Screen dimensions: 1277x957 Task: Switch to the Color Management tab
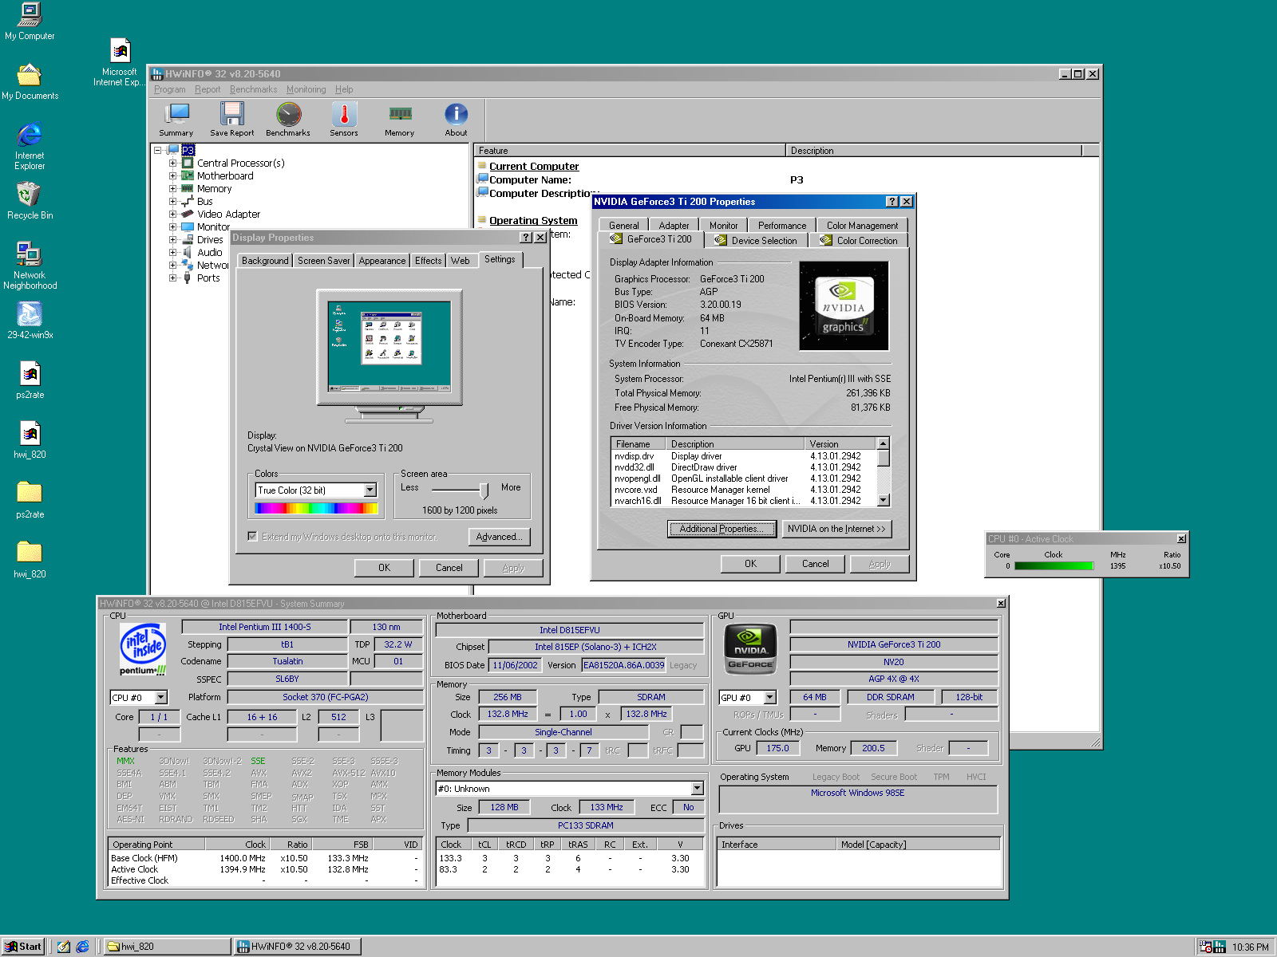click(x=862, y=226)
